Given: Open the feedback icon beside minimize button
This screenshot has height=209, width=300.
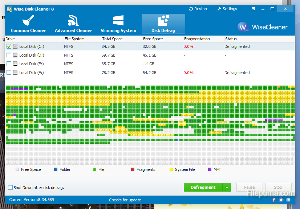Looking at the screenshot, I should (x=253, y=9).
